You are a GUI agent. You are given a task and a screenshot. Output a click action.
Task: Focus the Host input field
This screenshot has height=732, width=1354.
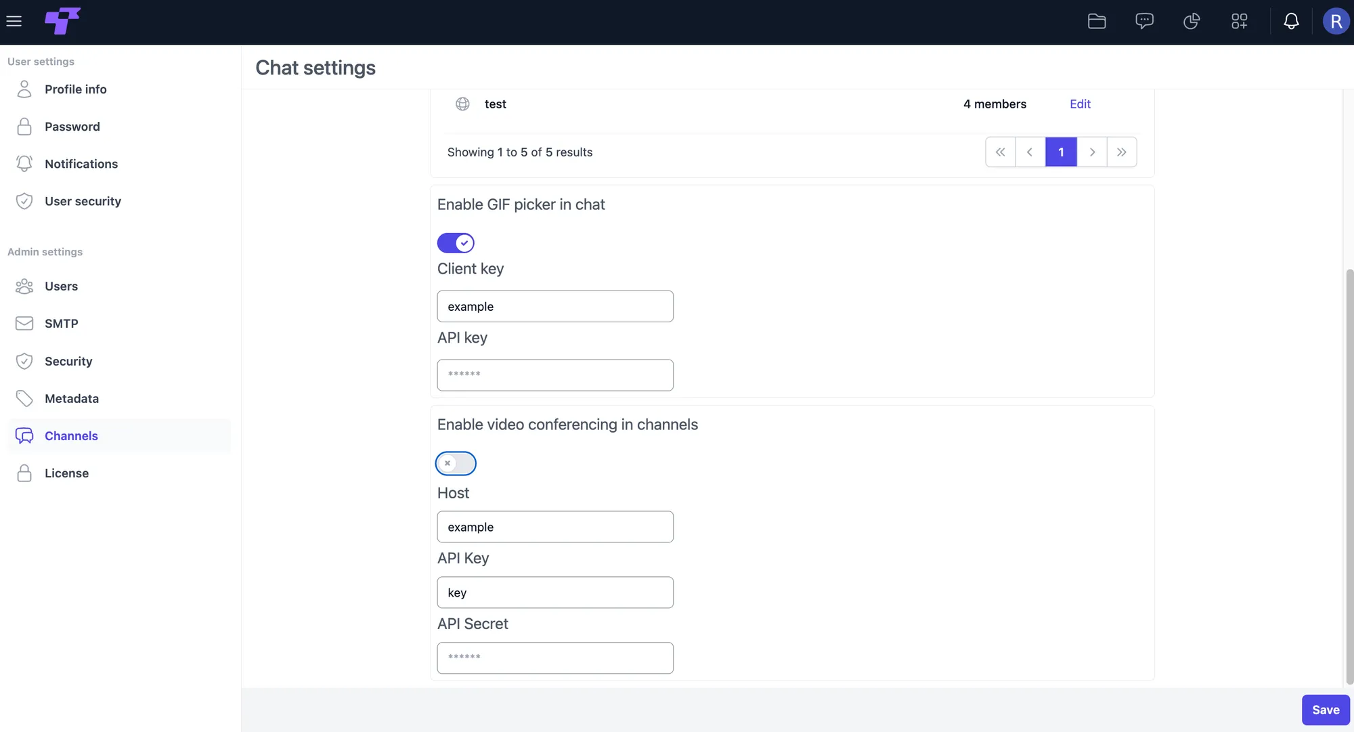[x=555, y=527]
